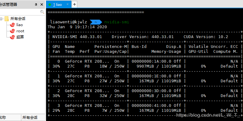
Task: Click the 'Volatile Uncorr. ECC' header
Action: (x=213, y=47)
